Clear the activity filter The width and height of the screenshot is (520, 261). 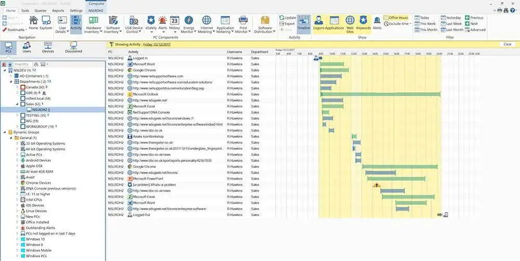click(508, 44)
